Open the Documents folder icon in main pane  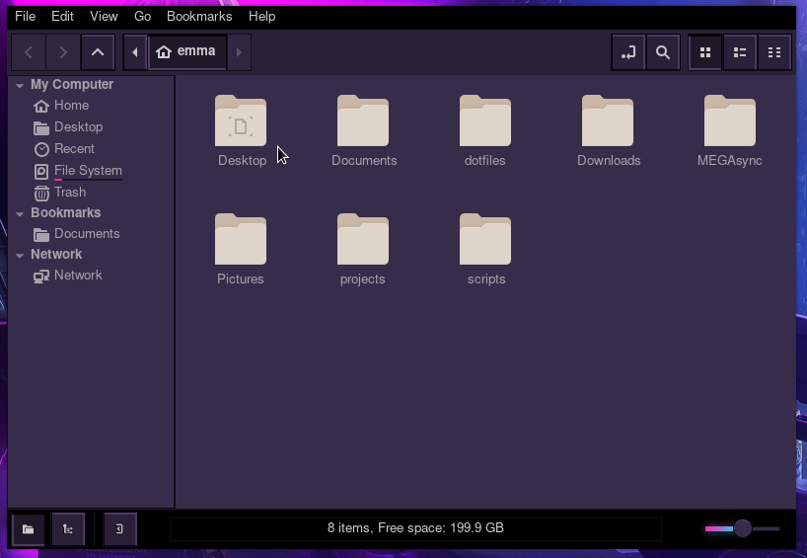[x=363, y=120]
